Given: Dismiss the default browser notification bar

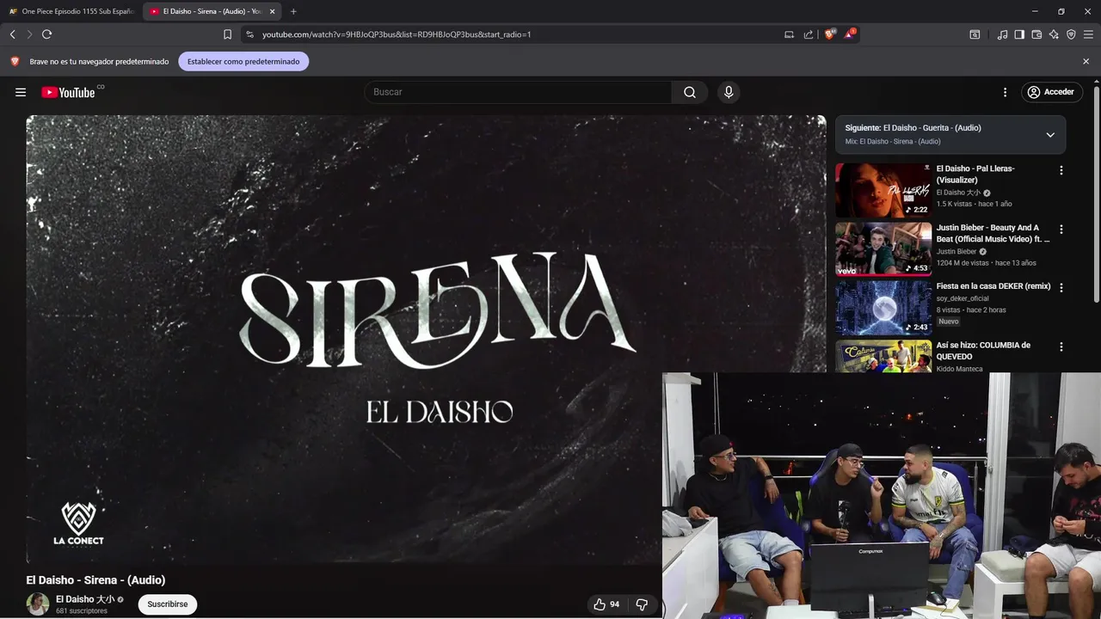Looking at the screenshot, I should coord(1086,62).
